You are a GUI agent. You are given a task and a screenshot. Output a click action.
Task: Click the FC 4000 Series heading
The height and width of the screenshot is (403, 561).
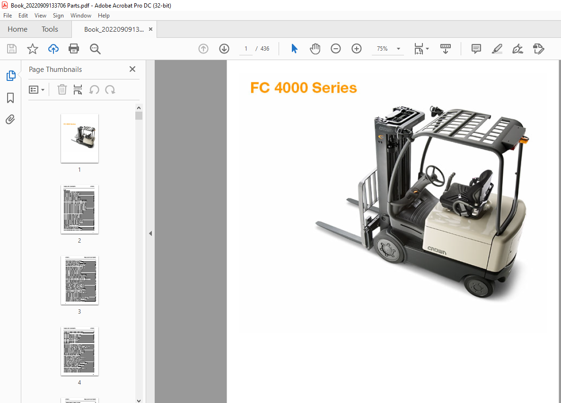click(303, 88)
